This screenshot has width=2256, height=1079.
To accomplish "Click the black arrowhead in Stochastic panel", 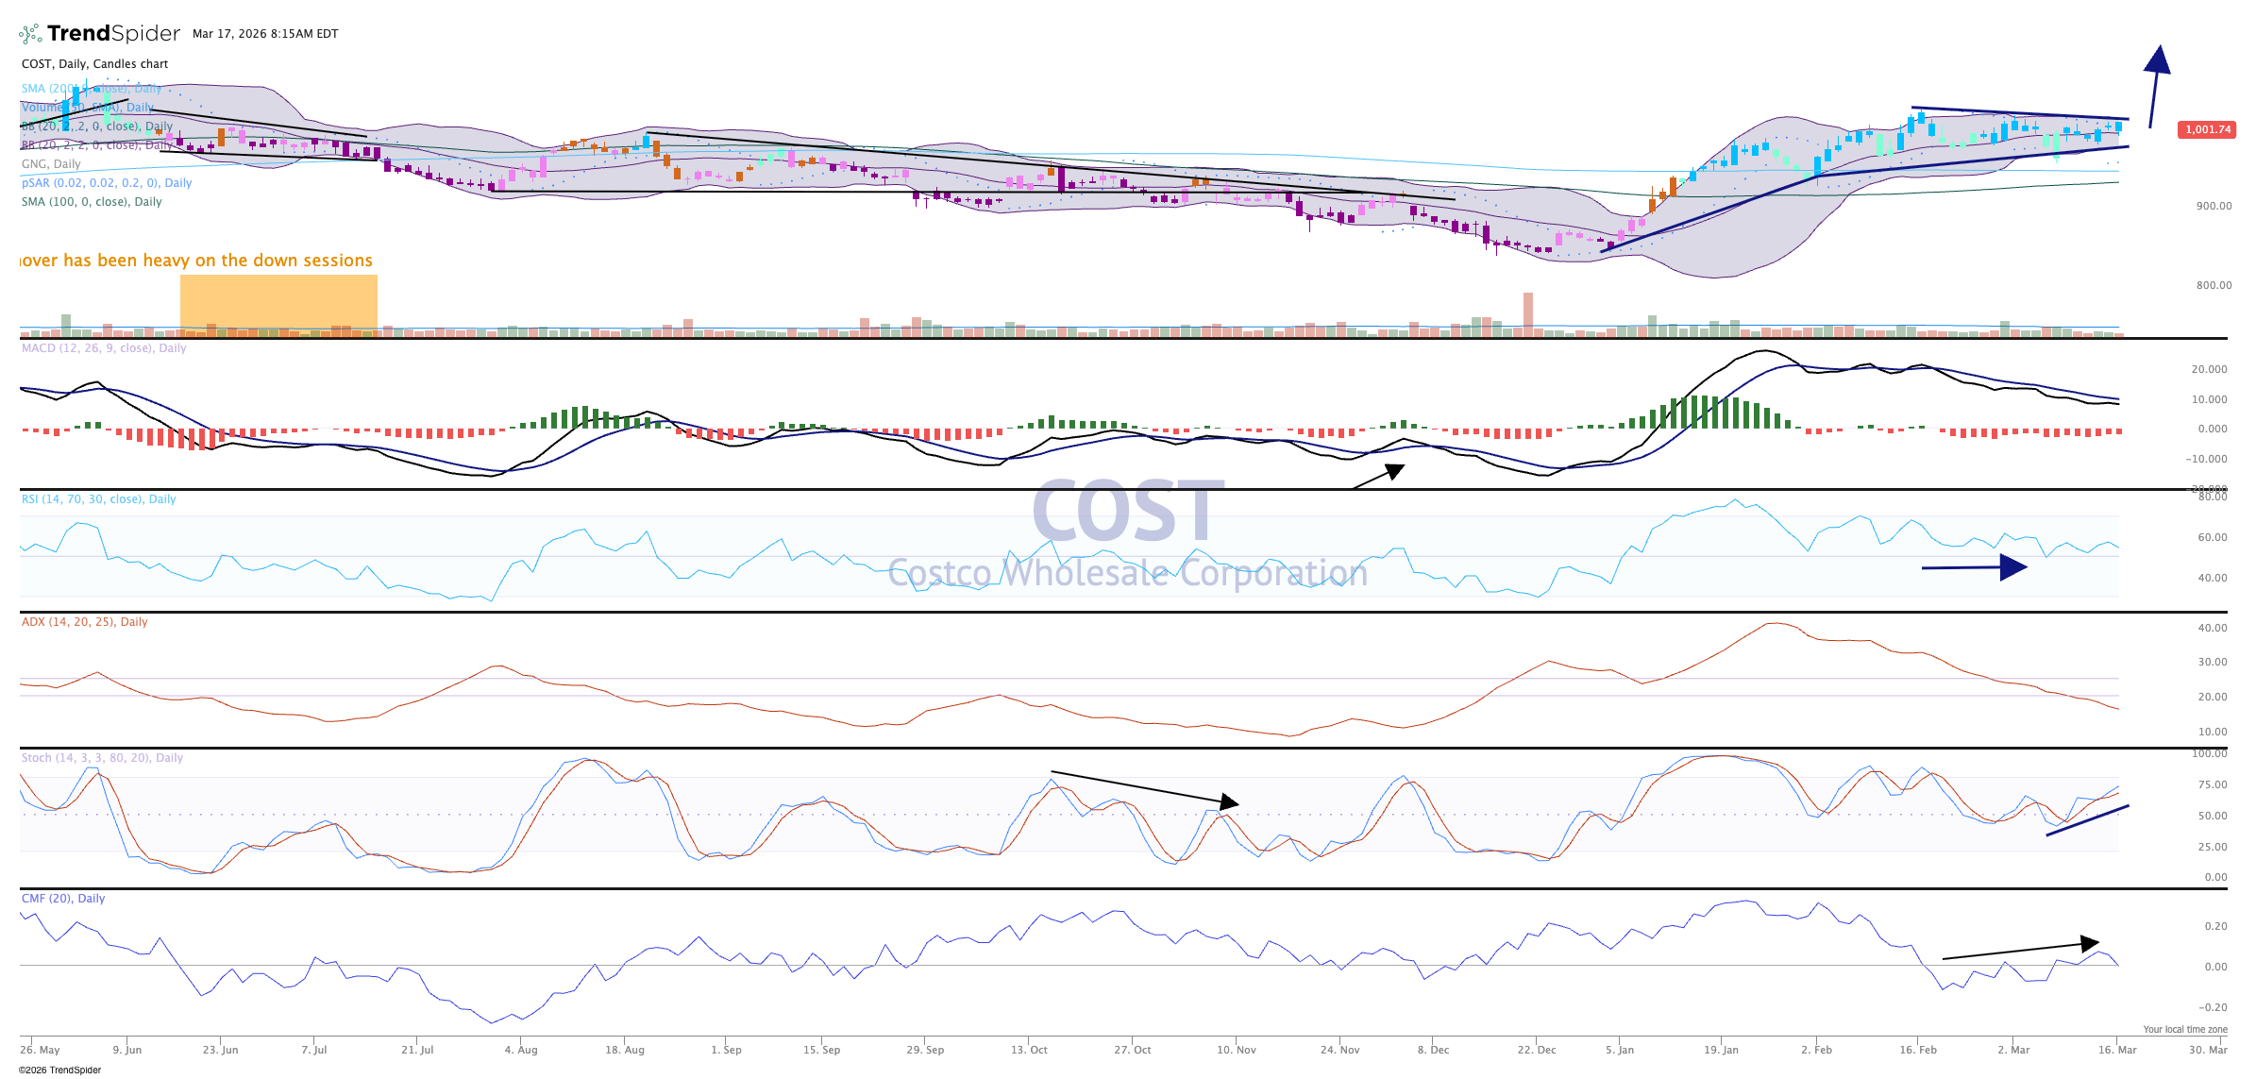I will pos(1228,802).
